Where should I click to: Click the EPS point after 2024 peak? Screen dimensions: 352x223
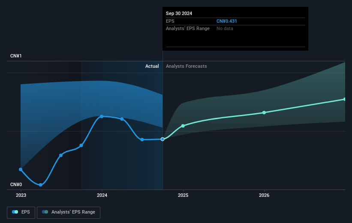(x=122, y=119)
